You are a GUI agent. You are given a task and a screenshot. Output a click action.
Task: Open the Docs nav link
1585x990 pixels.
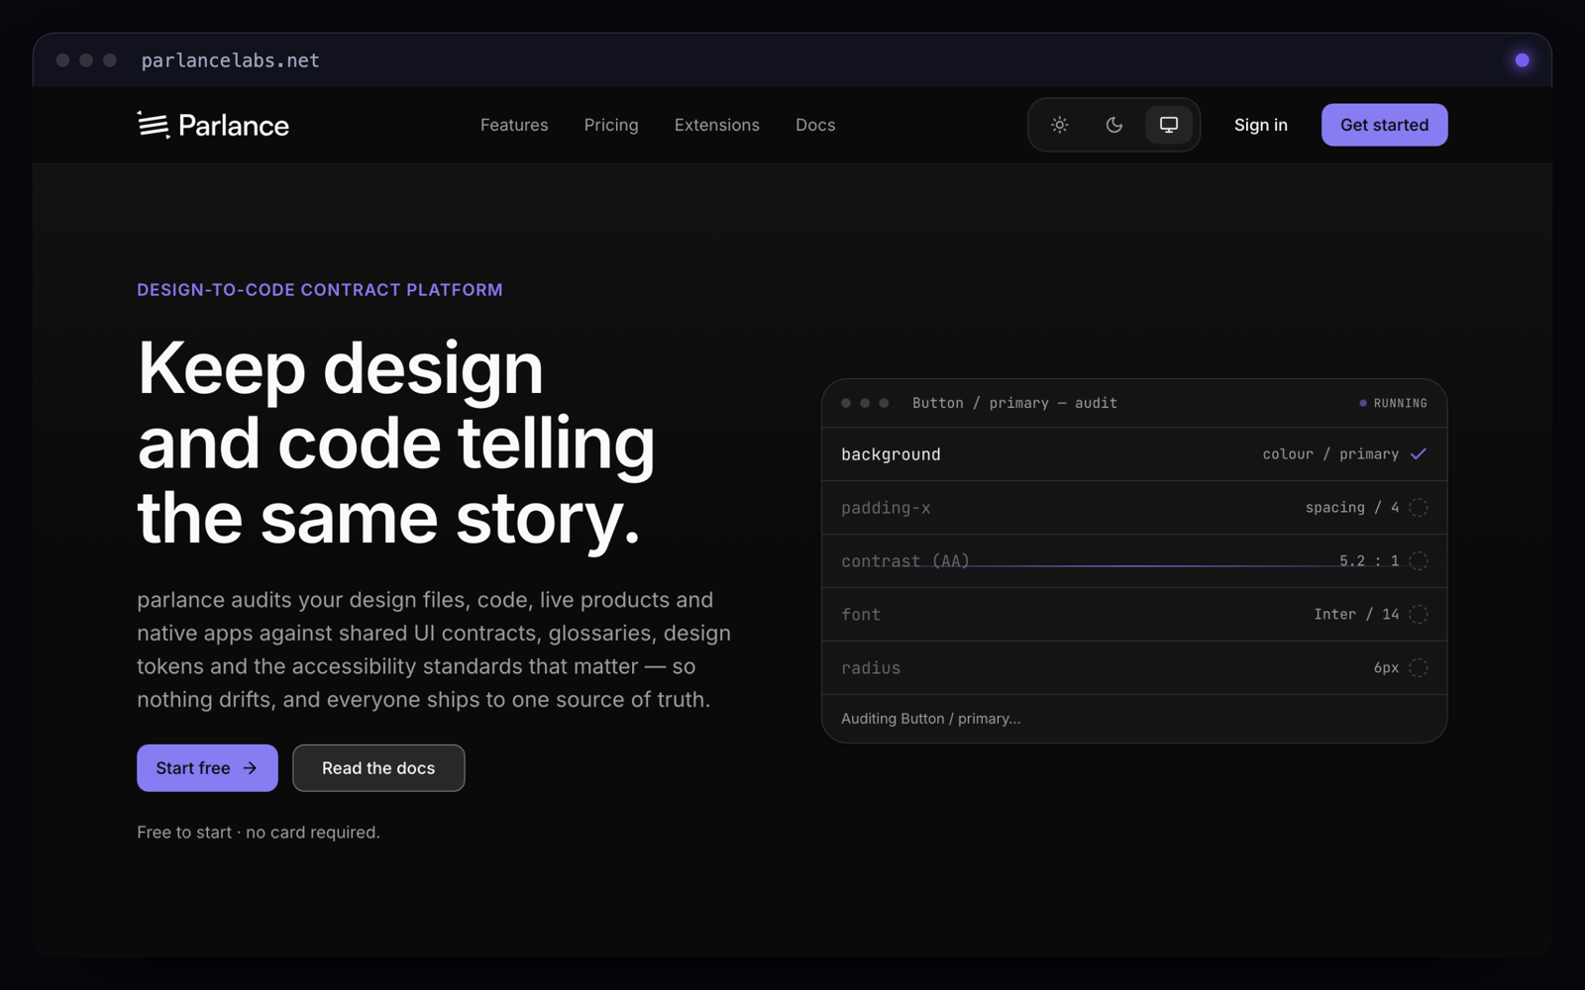815,125
